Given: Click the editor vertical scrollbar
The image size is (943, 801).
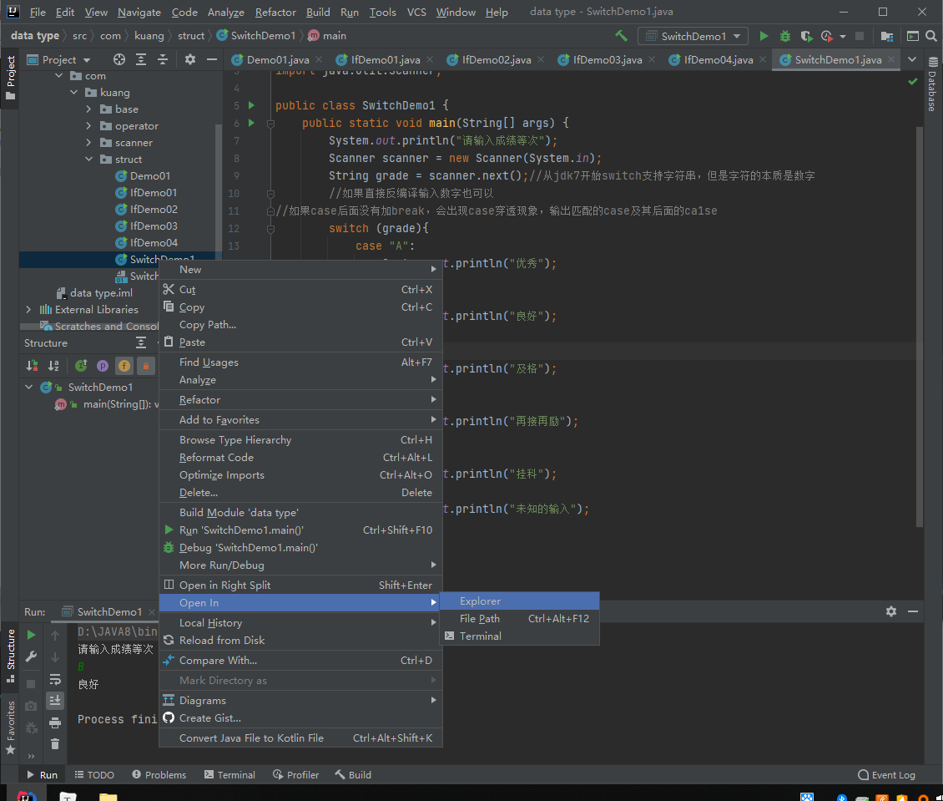Looking at the screenshot, I should point(919,325).
